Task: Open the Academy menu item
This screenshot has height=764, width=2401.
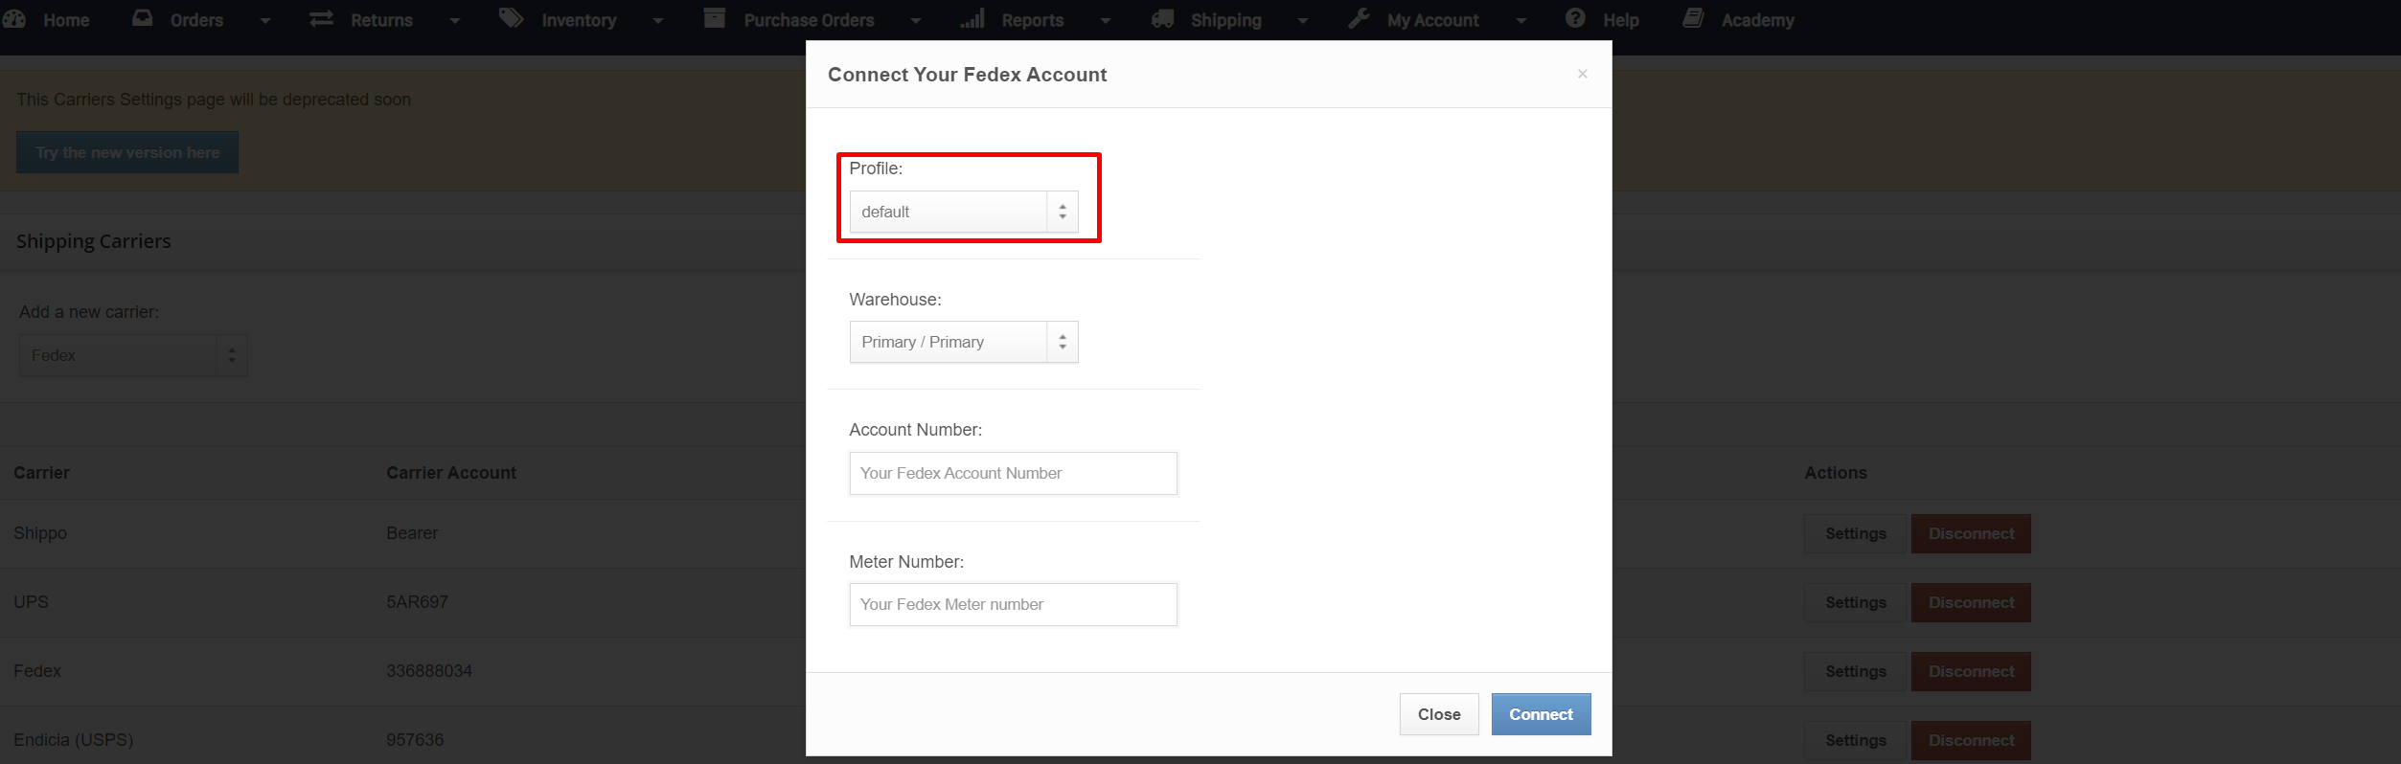Action: point(1757,20)
